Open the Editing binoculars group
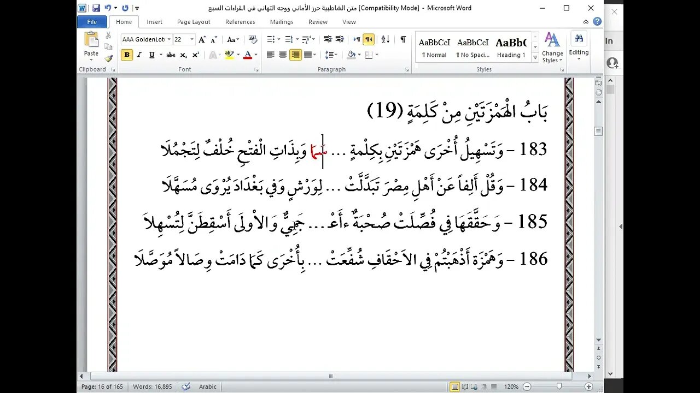 point(579,45)
